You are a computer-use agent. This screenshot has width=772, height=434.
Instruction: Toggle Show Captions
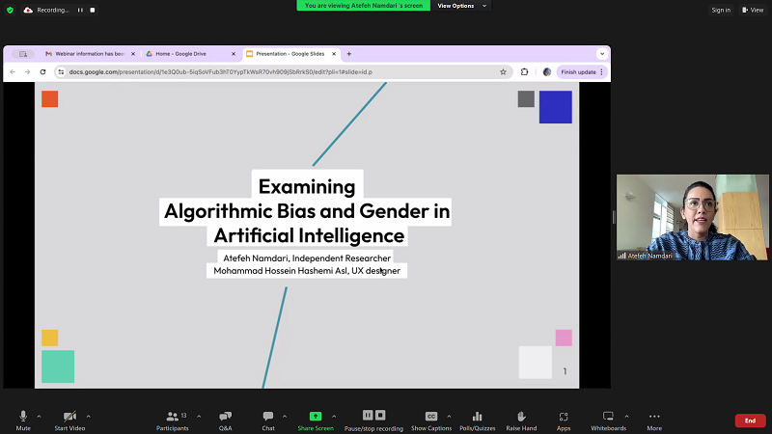(431, 419)
